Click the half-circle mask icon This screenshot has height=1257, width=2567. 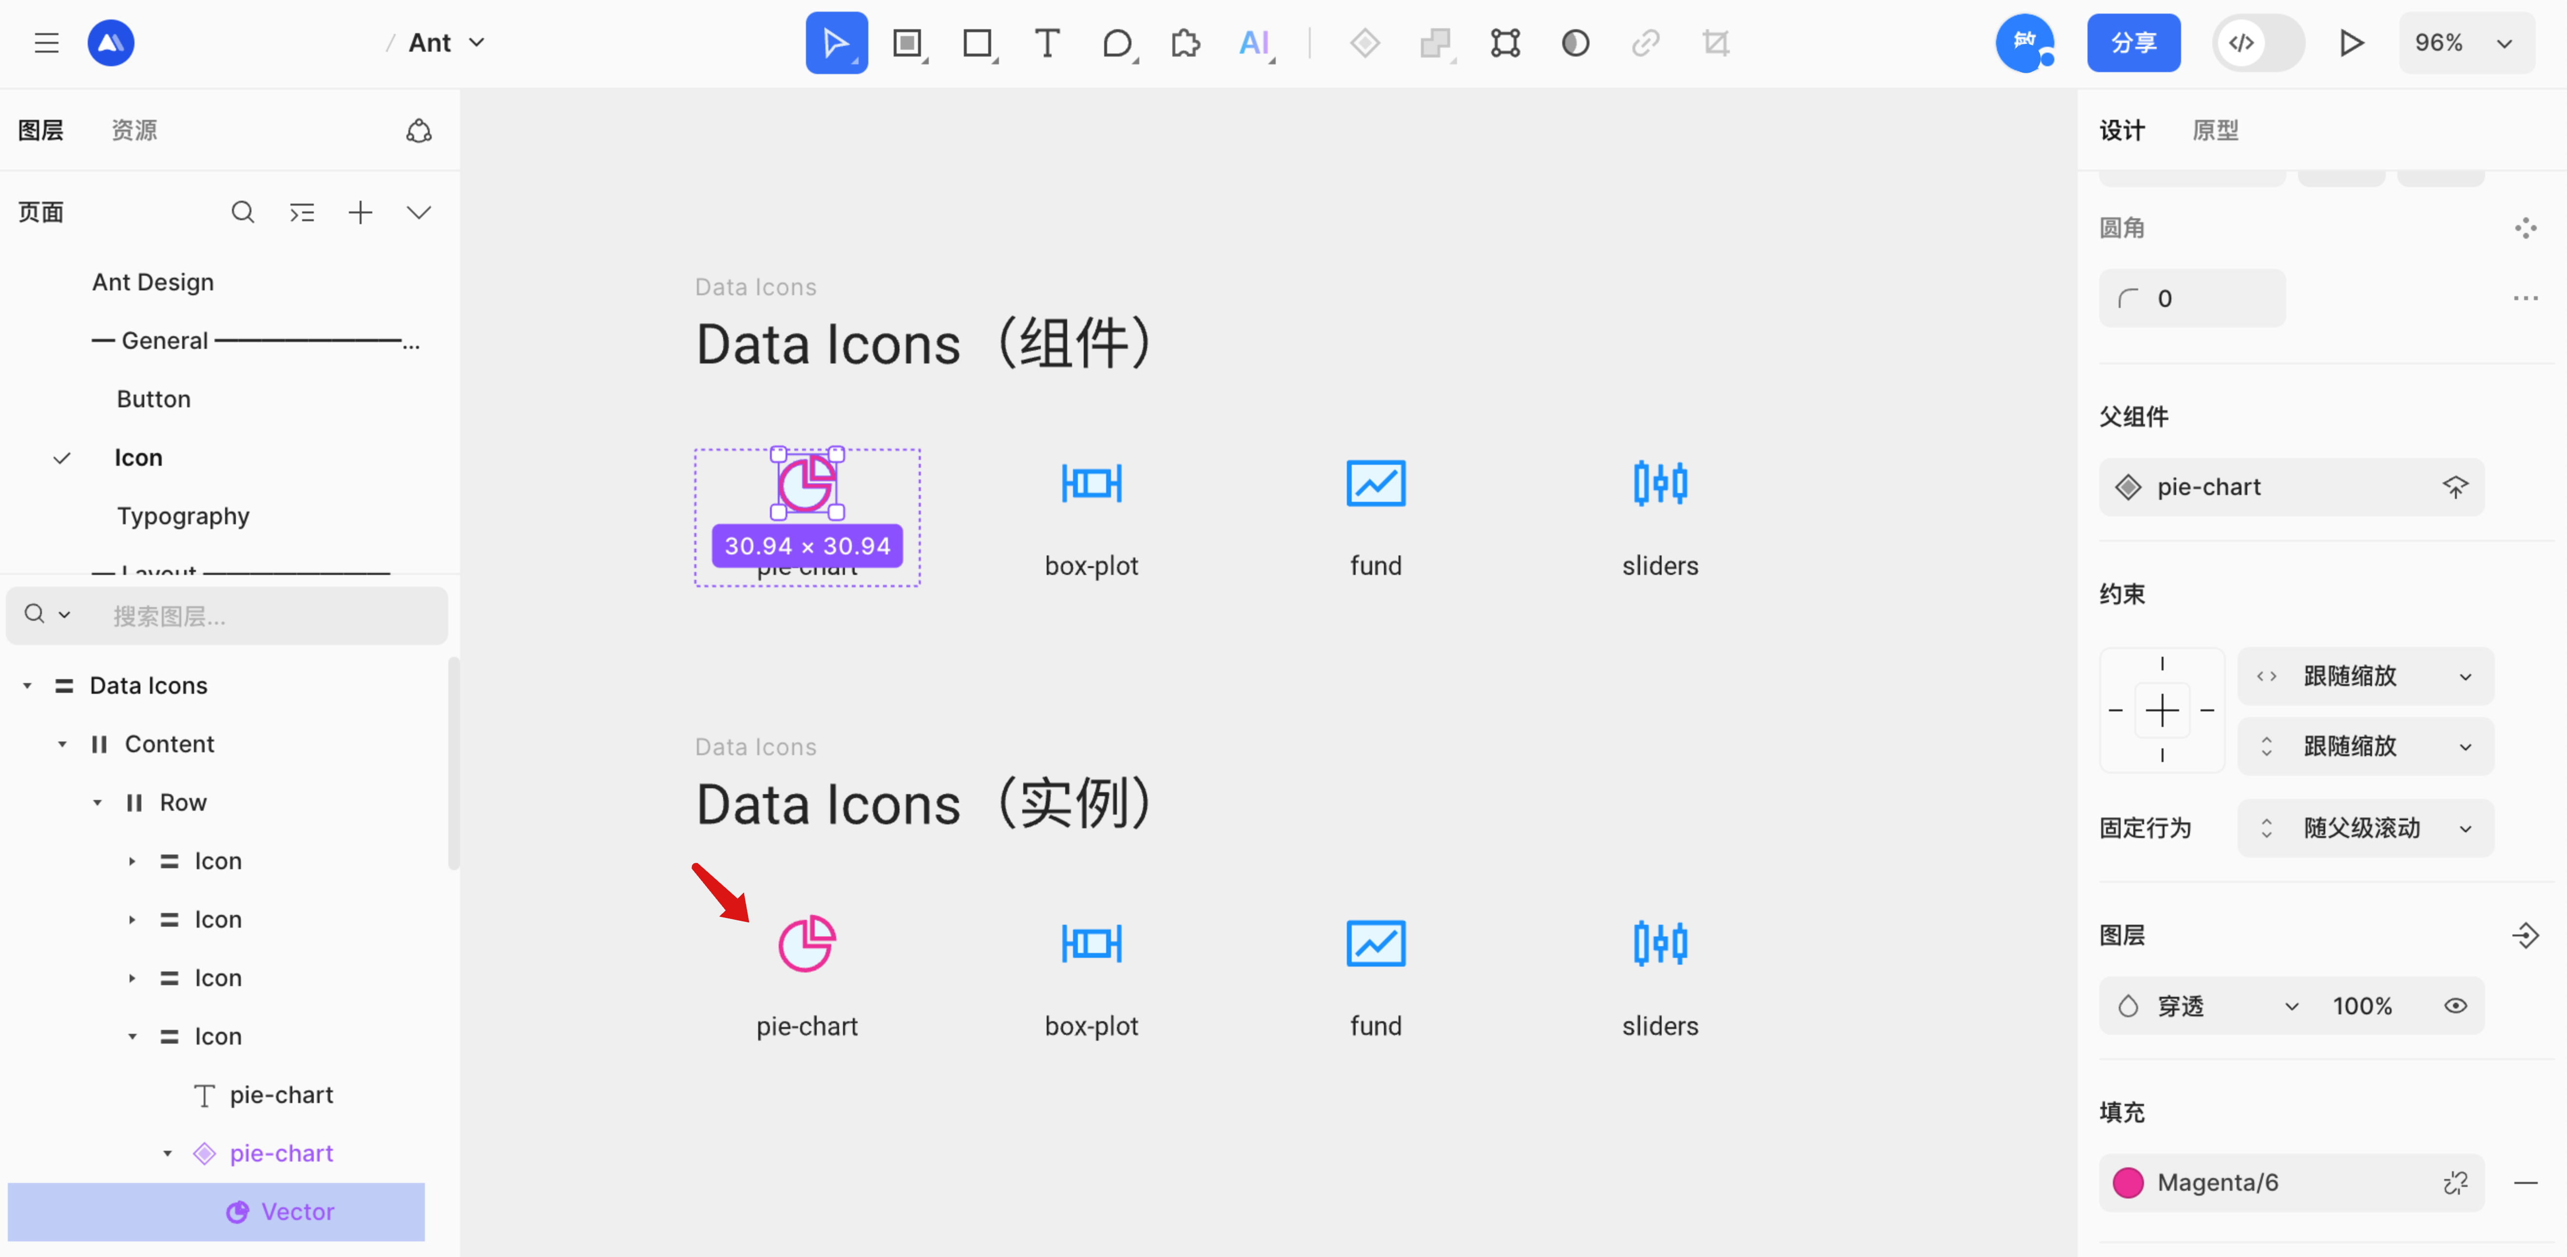[1574, 43]
